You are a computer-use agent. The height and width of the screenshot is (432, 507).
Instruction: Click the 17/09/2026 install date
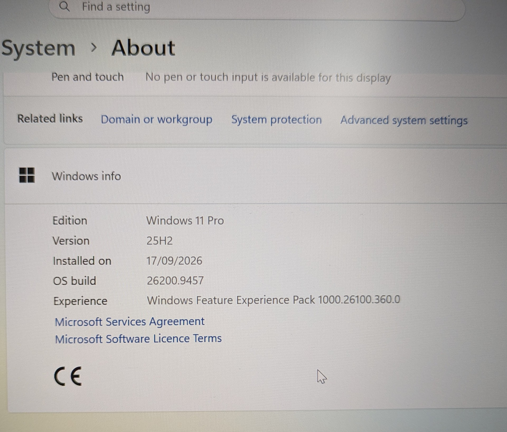pos(174,261)
